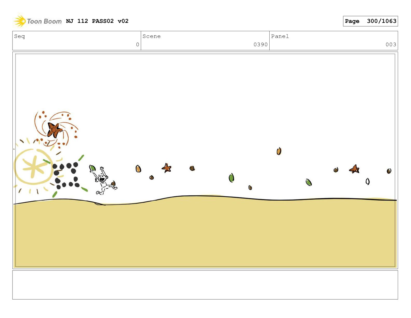This screenshot has width=411, height=318.
Task: Click the Panel value '003'
Action: [391, 44]
